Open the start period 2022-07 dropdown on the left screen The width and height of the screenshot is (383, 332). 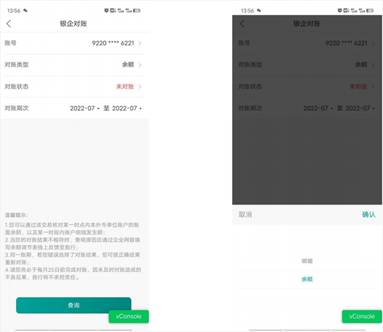point(86,108)
